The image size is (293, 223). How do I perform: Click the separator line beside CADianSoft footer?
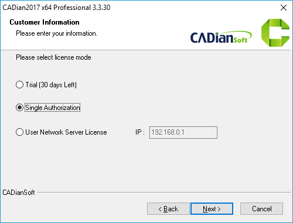164,193
